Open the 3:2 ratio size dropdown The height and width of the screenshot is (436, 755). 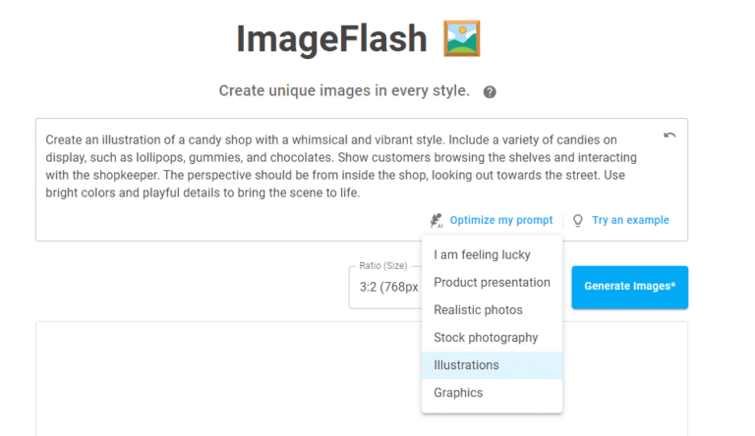385,287
